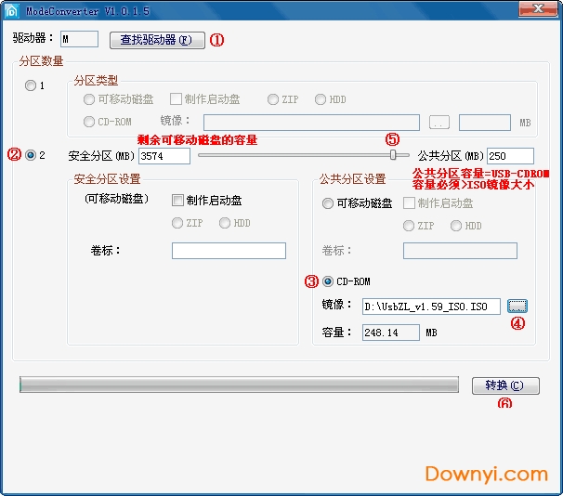563x496 pixels.
Task: Click 卷标 field in 公共分区设置
Action: coord(460,251)
